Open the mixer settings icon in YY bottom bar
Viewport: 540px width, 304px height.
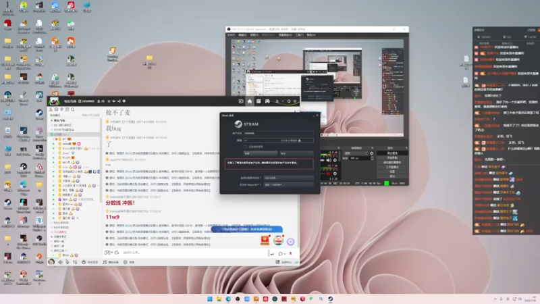[75, 262]
